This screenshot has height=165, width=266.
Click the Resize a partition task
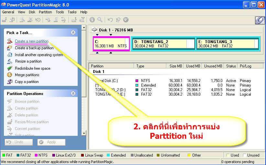click(x=28, y=61)
